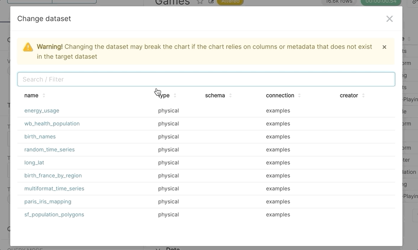Dismiss the warning banner
This screenshot has width=418, height=250.
[x=384, y=47]
